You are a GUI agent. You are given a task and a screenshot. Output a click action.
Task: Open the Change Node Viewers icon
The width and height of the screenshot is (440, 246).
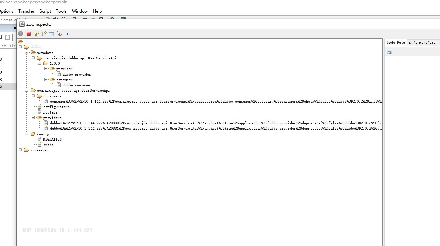(x=60, y=34)
